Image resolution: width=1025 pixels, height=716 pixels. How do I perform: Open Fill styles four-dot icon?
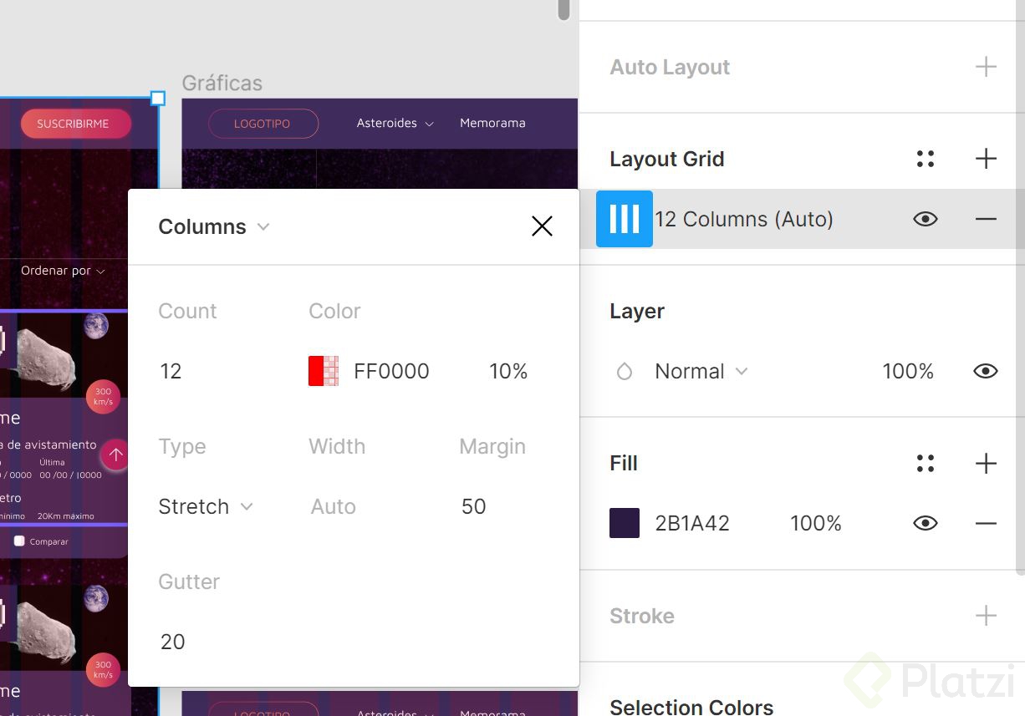pos(925,463)
